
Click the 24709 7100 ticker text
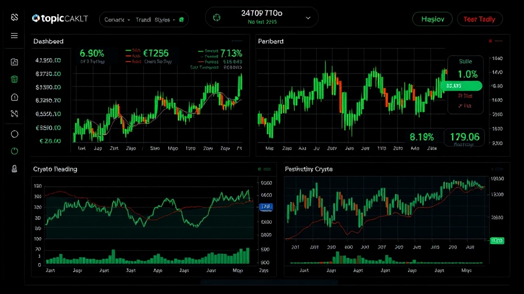point(261,13)
